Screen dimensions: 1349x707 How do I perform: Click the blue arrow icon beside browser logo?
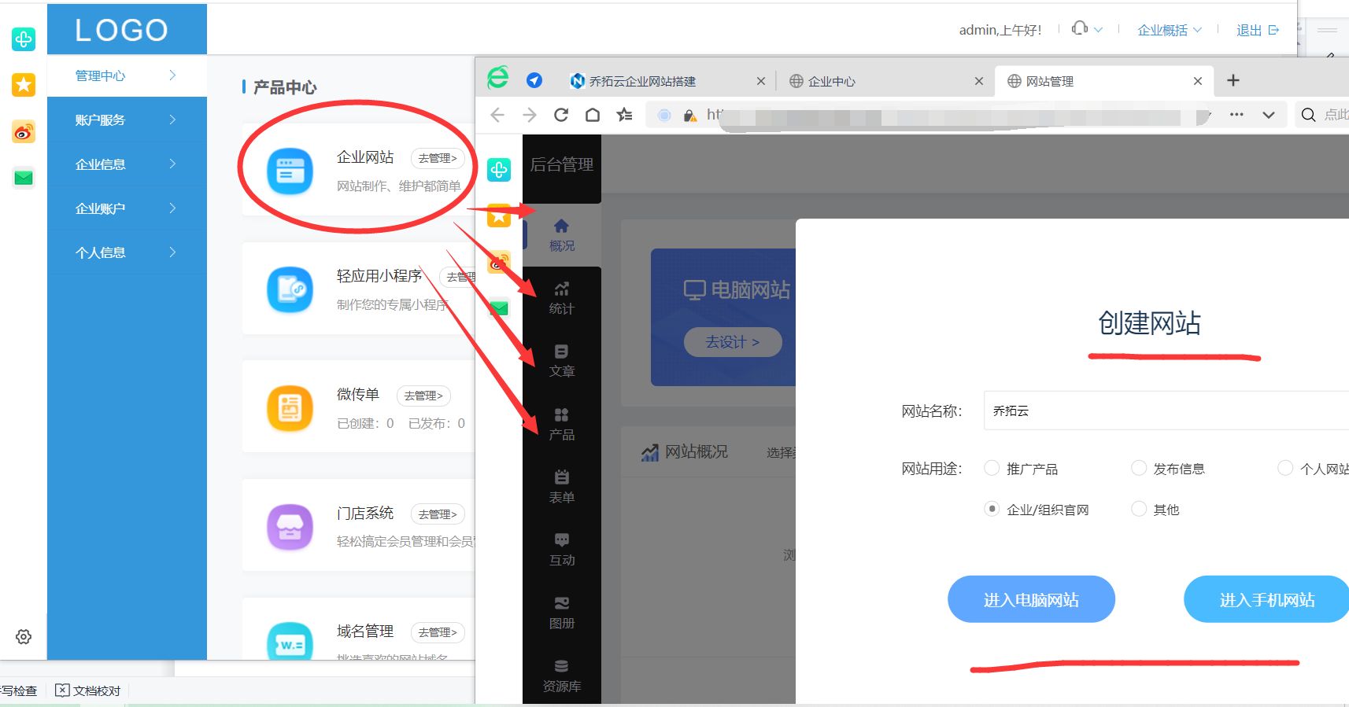(x=534, y=80)
